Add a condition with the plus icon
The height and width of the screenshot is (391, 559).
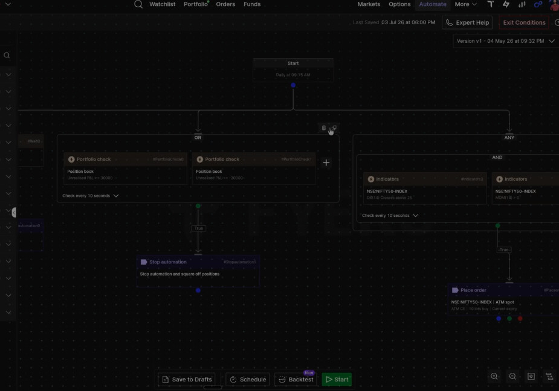coord(326,163)
